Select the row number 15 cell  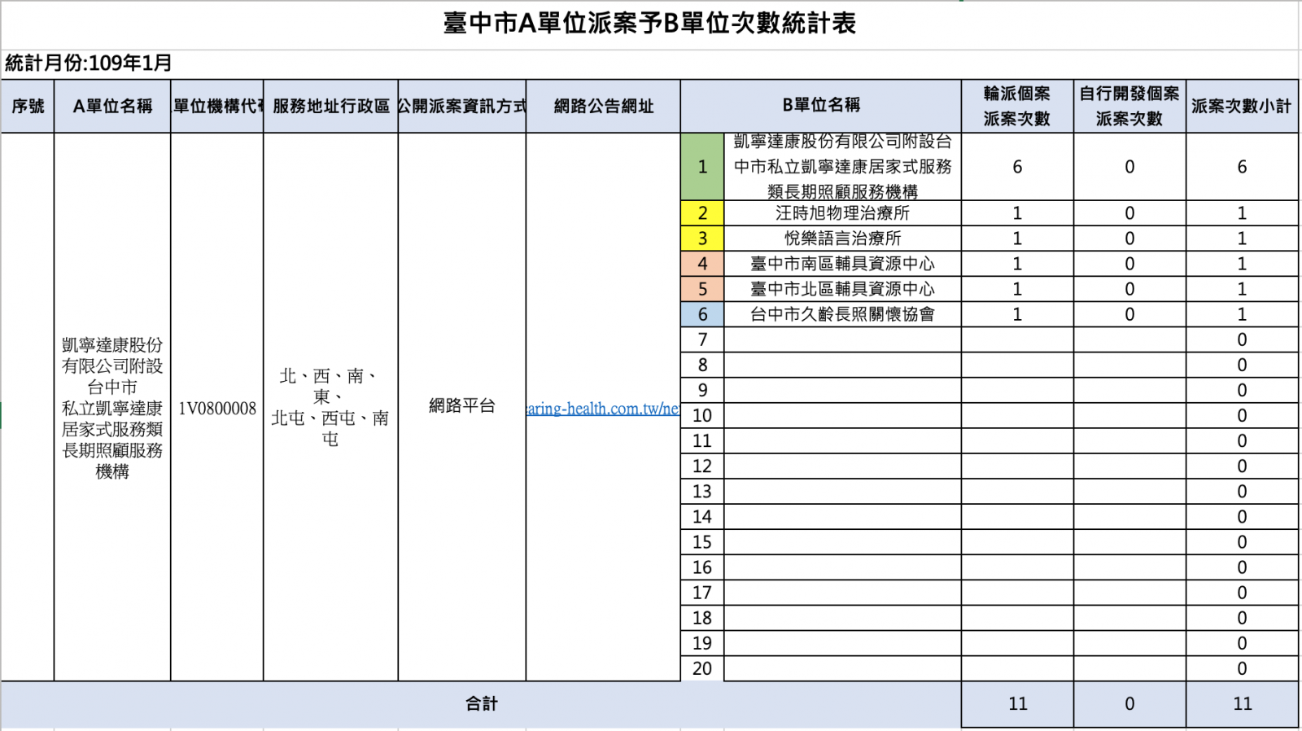(702, 541)
